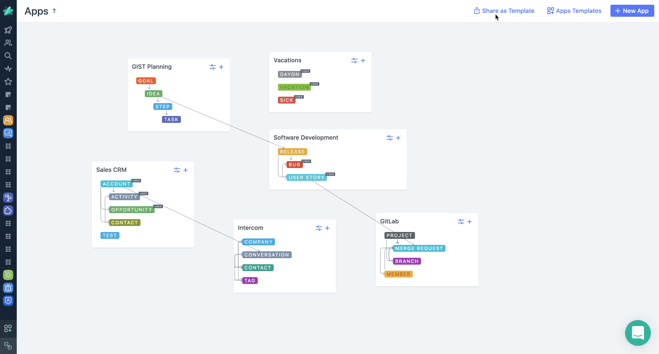Open search from the sidebar

pyautogui.click(x=8, y=55)
